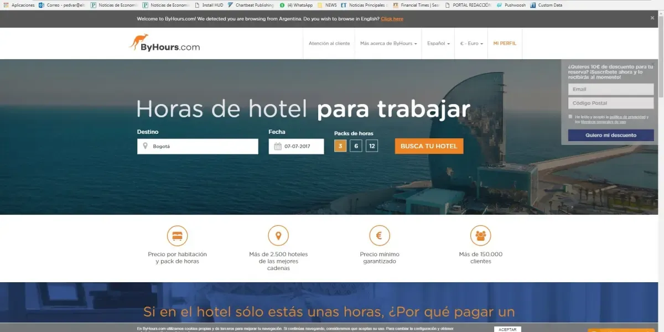Screen dimensions: 664x332
Task: Click the ByHours.com kangaroo logo
Action: [x=164, y=43]
